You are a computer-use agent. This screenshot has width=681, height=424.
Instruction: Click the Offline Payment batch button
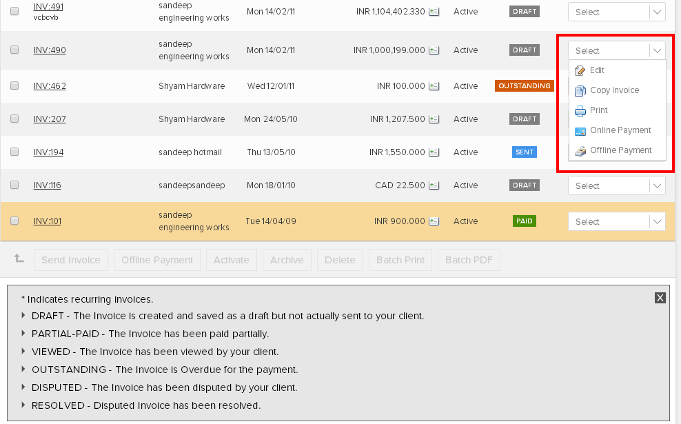(x=156, y=260)
